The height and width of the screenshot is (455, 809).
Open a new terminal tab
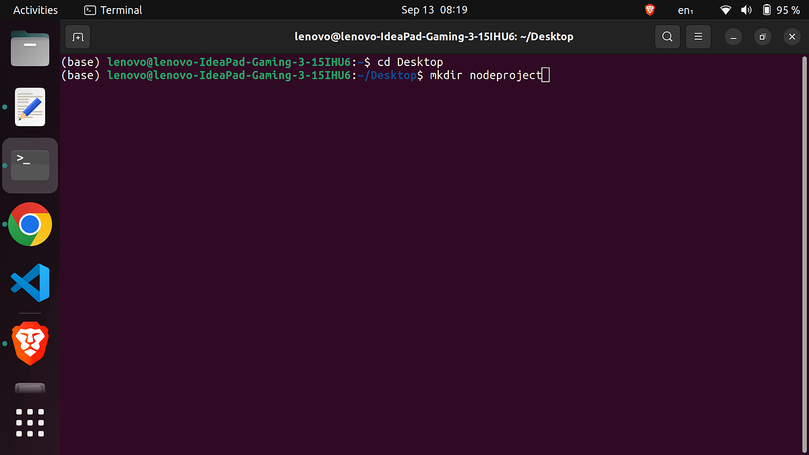point(77,36)
